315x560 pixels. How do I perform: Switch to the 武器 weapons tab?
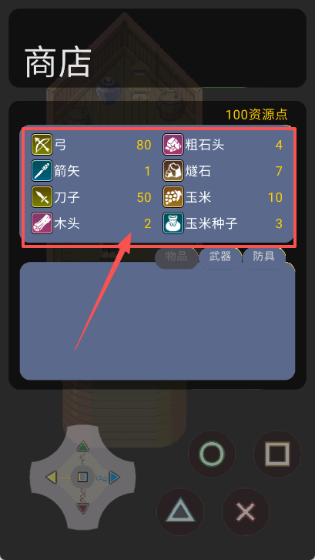click(220, 257)
